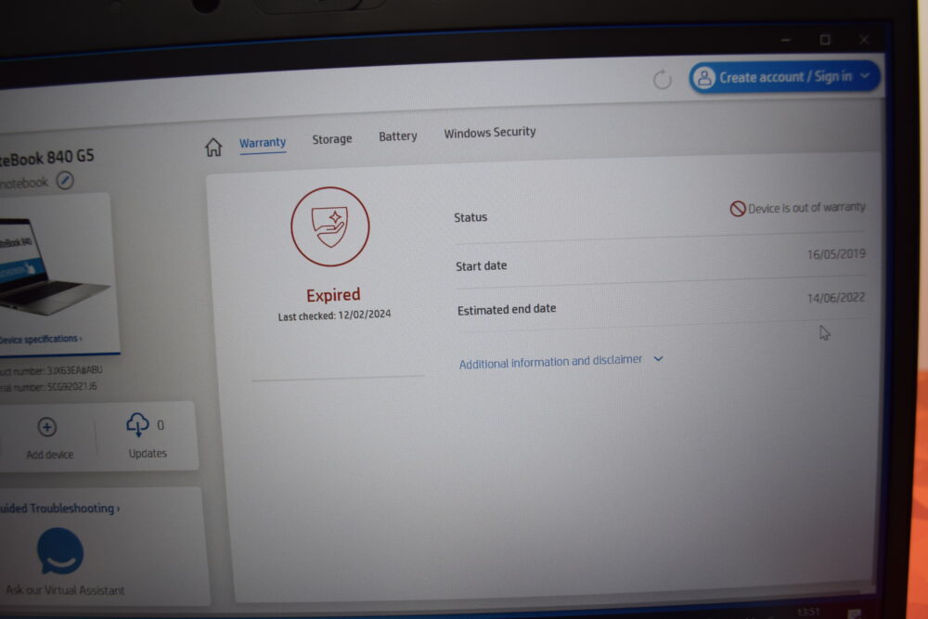Click the pencil edit nickname icon
928x619 pixels.
tap(65, 180)
